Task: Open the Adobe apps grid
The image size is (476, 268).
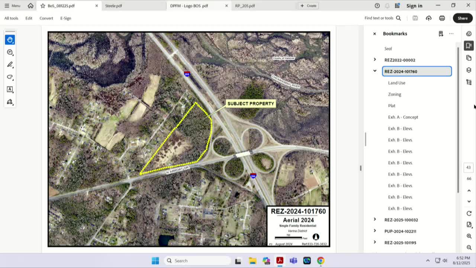Action: (x=397, y=6)
